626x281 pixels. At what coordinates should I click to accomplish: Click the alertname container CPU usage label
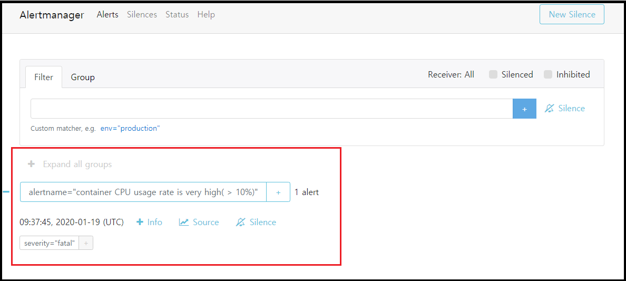[x=143, y=192]
